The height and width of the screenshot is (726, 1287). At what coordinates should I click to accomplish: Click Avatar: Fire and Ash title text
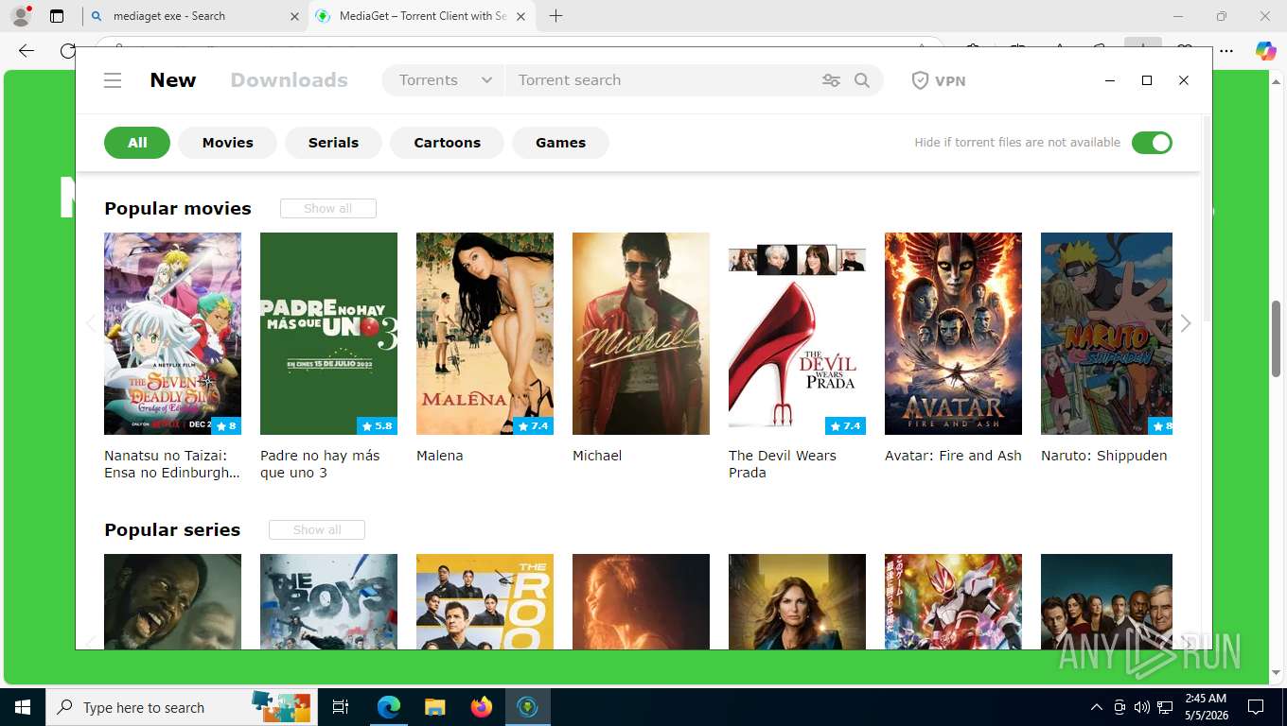[x=953, y=456]
